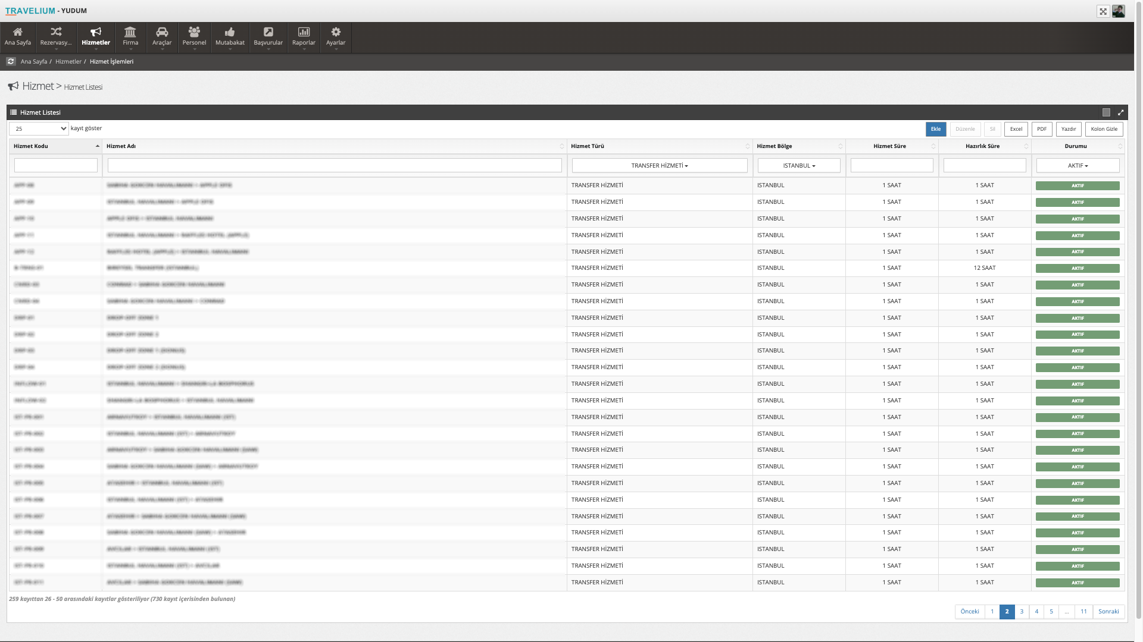Viewport: 1143px width, 642px height.
Task: Click the blue Ekle button
Action: pyautogui.click(x=936, y=129)
